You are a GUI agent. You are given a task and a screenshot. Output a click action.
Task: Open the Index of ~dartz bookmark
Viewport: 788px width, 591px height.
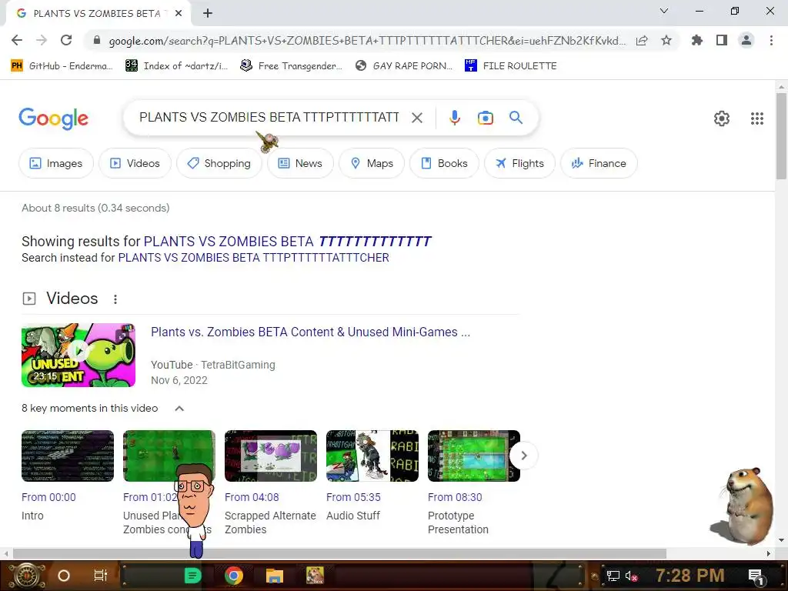click(x=177, y=66)
